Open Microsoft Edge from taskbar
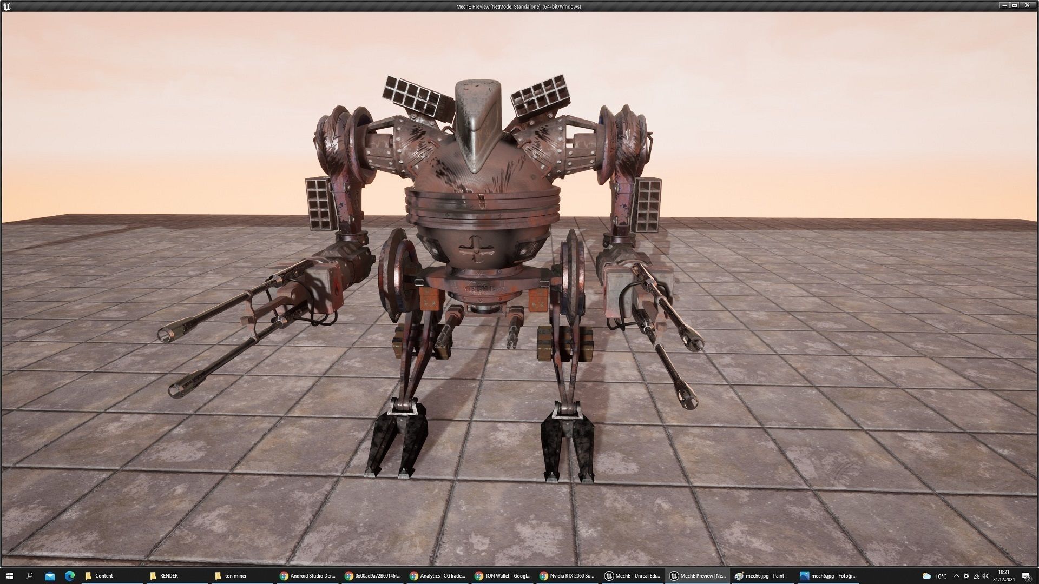 tap(70, 576)
